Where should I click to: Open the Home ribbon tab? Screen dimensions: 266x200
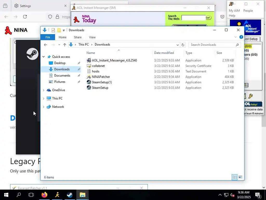click(62, 37)
